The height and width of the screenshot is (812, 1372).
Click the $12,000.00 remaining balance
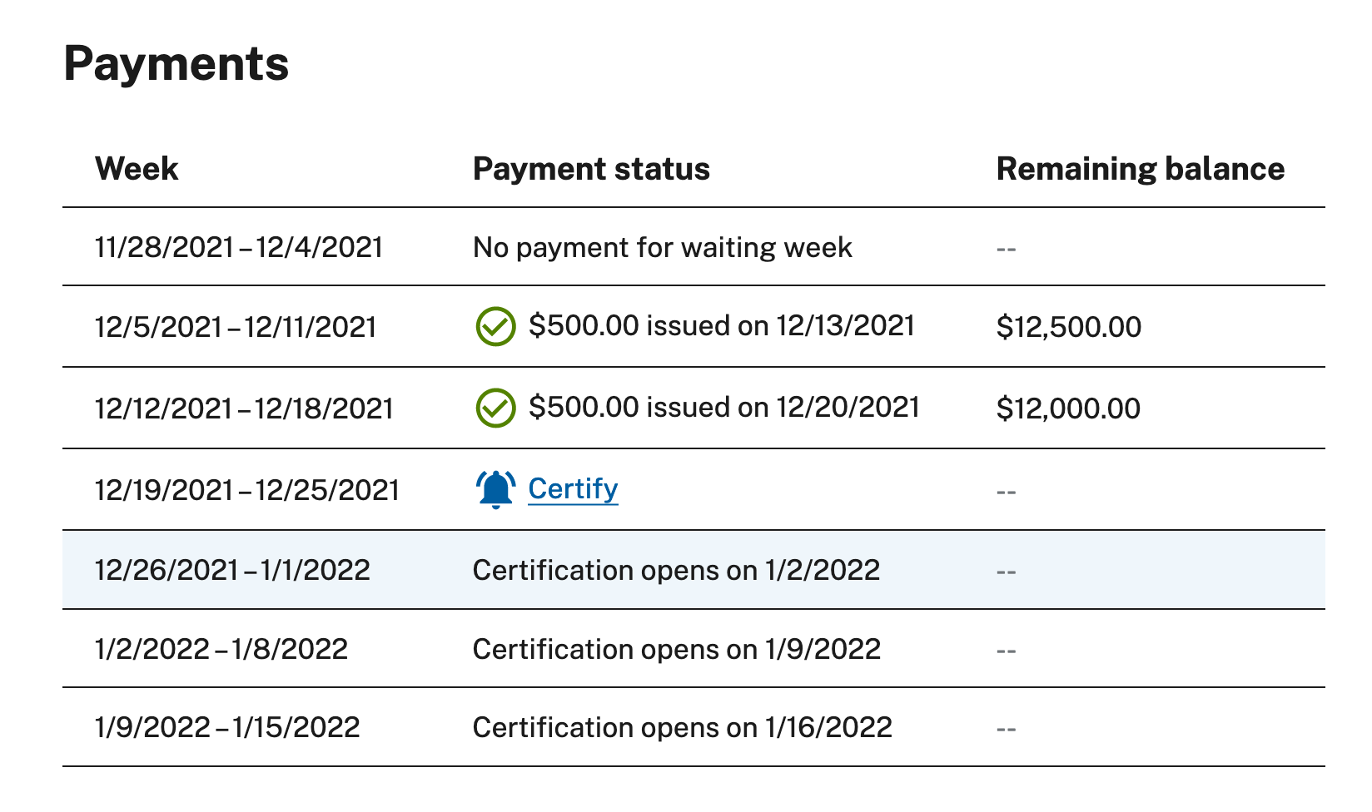click(1068, 408)
